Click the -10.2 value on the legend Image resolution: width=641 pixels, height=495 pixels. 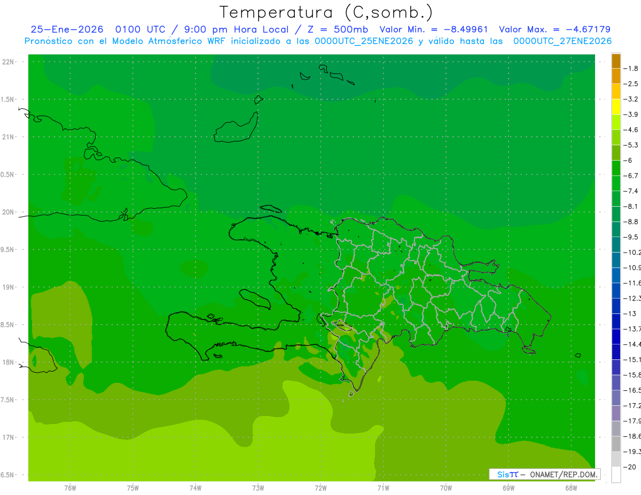tap(632, 253)
